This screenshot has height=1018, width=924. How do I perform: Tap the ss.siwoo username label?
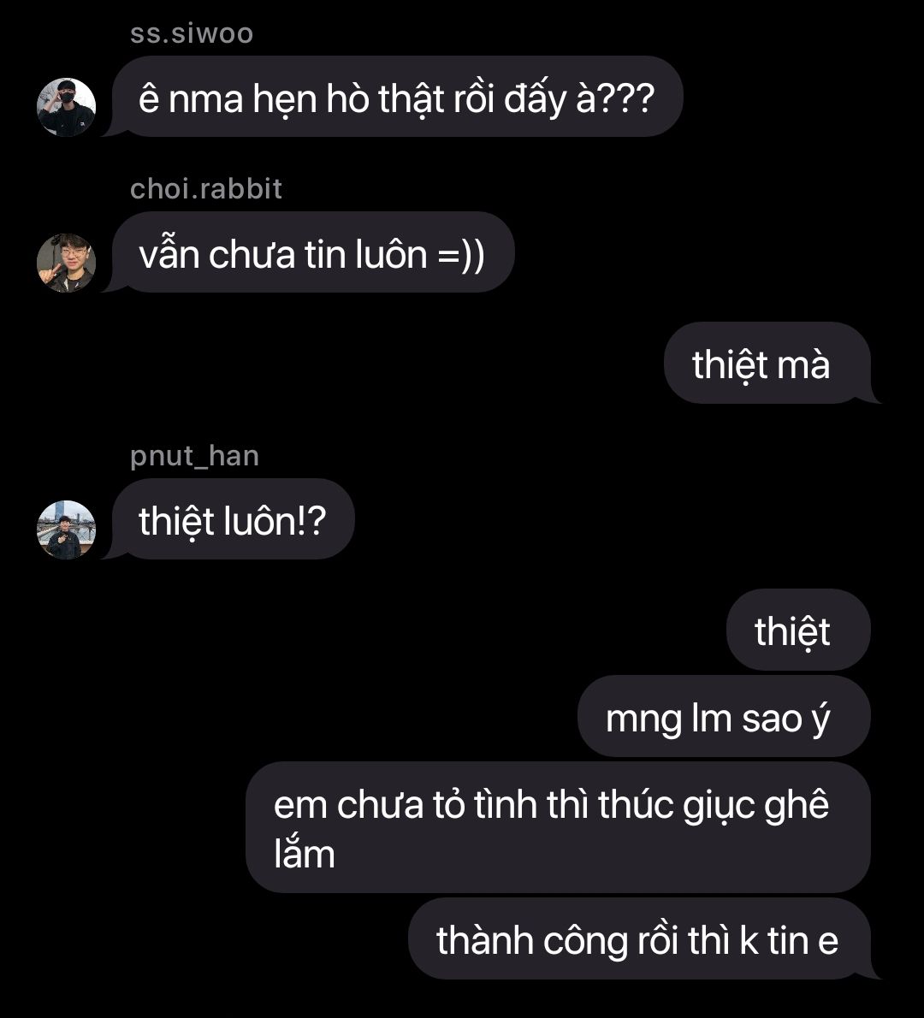[x=192, y=33]
